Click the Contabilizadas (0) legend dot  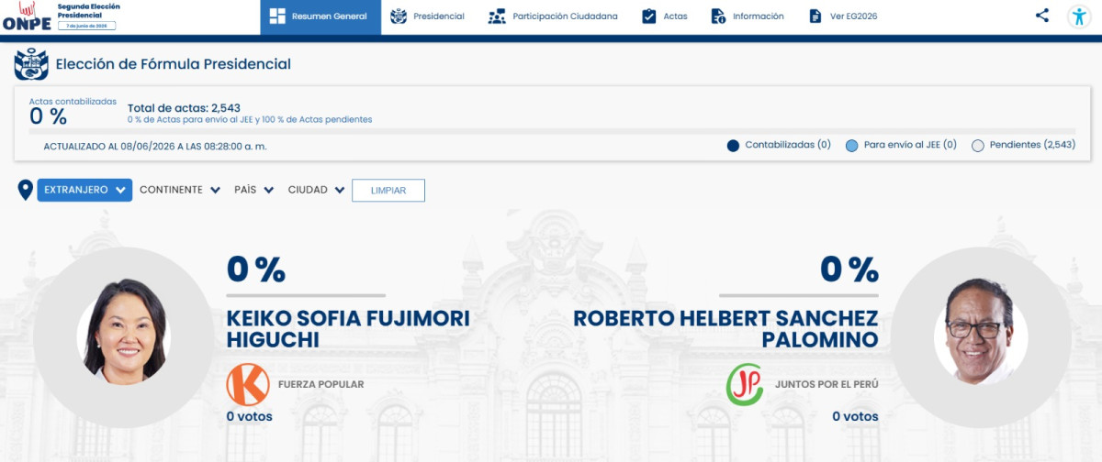733,145
